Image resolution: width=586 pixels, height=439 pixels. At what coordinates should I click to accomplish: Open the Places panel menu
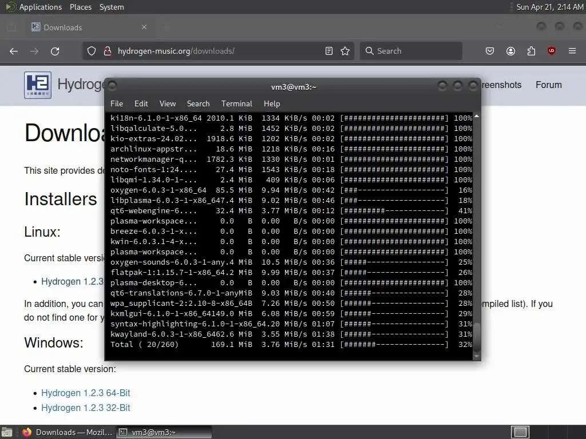click(x=81, y=7)
